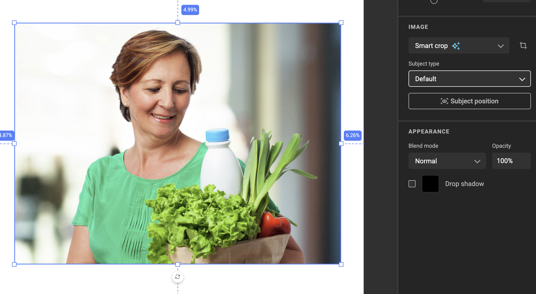Click the Subject position button
This screenshot has height=294, width=536.
point(469,101)
